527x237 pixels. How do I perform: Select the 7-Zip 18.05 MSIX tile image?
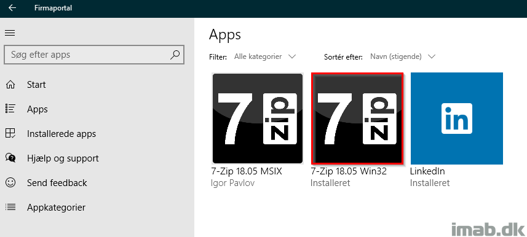point(258,118)
